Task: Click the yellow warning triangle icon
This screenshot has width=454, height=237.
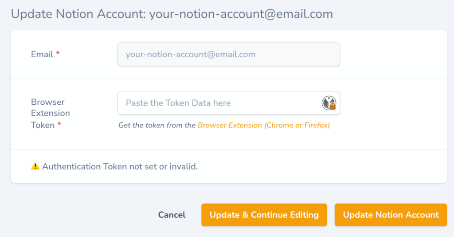Action: (x=35, y=166)
